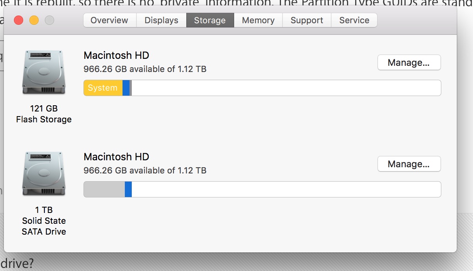This screenshot has height=271, width=473.
Task: Minimize the window using the yellow button
Action: 34,20
